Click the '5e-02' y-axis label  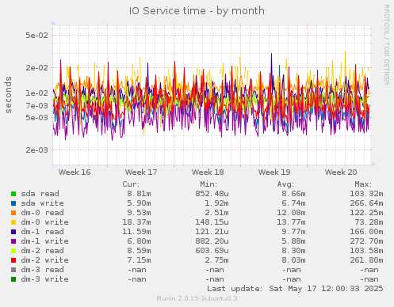tap(37, 35)
